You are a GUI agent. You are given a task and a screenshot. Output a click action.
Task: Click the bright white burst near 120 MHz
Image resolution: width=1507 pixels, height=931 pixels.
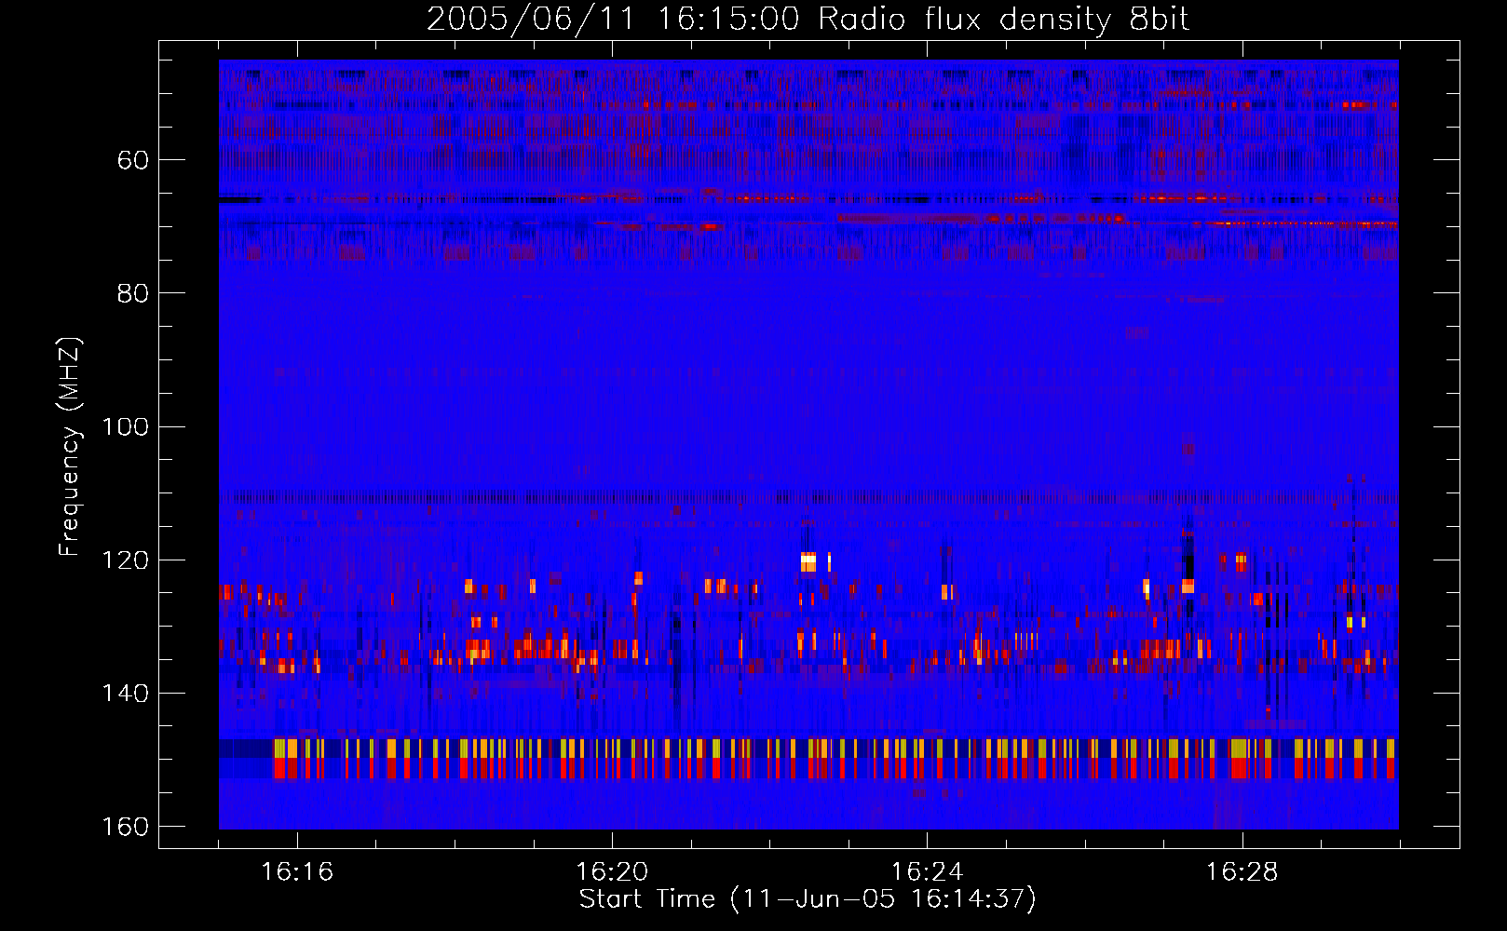[x=808, y=562]
